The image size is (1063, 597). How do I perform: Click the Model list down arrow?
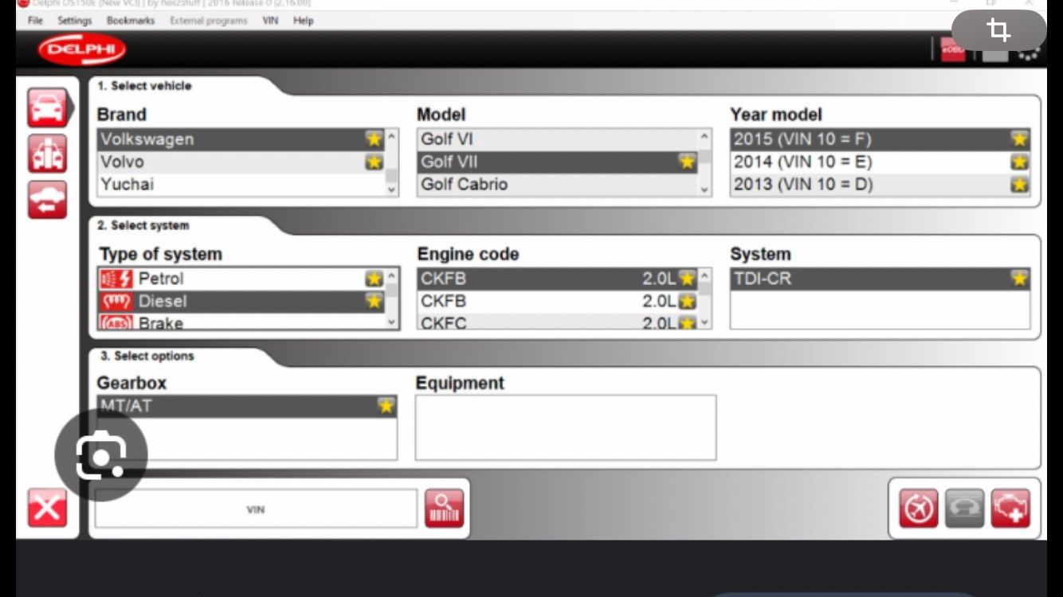[704, 189]
